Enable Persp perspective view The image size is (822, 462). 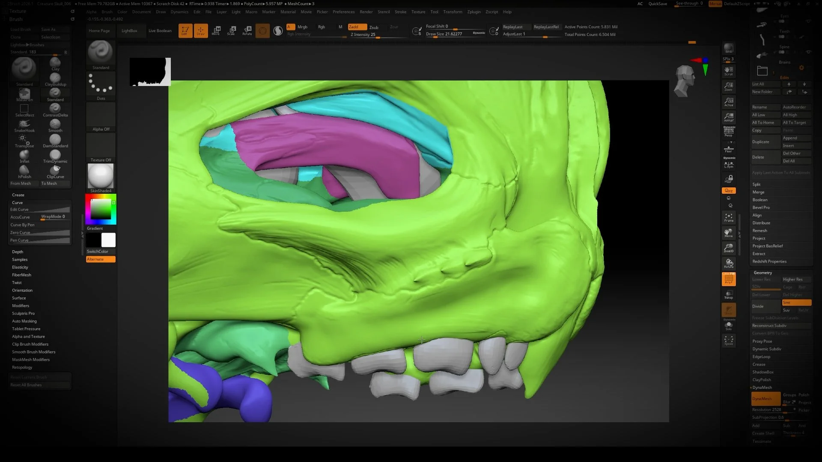[729, 133]
